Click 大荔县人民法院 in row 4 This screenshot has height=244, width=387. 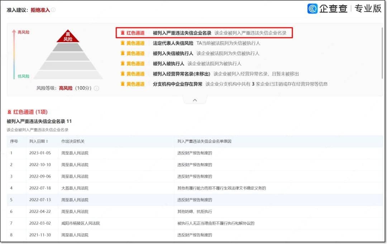point(75,188)
